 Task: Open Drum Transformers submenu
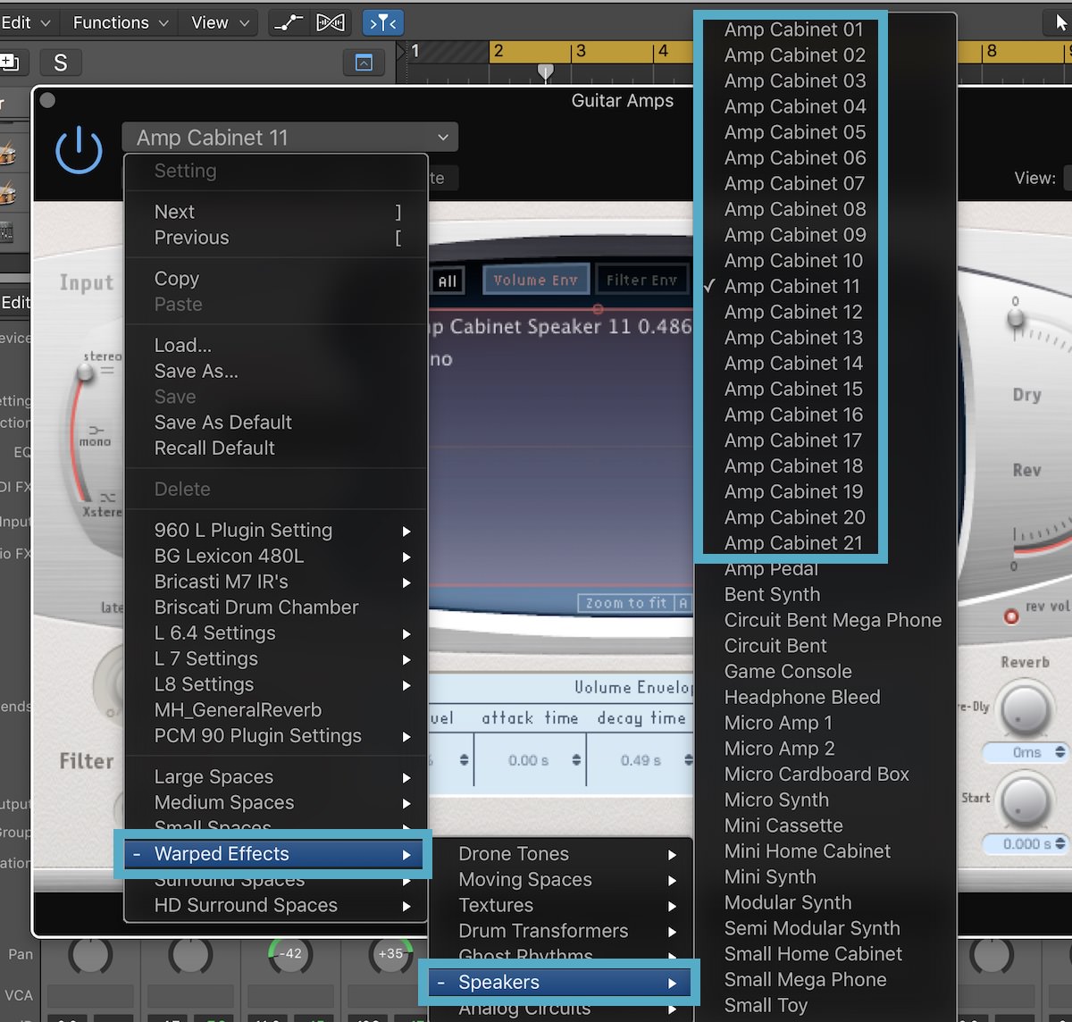561,931
